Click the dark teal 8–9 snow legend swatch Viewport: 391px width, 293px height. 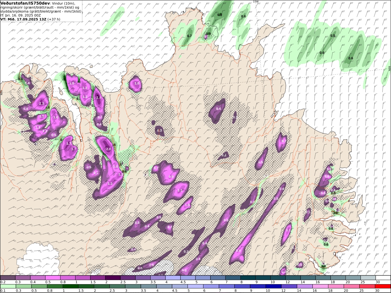click(x=248, y=278)
